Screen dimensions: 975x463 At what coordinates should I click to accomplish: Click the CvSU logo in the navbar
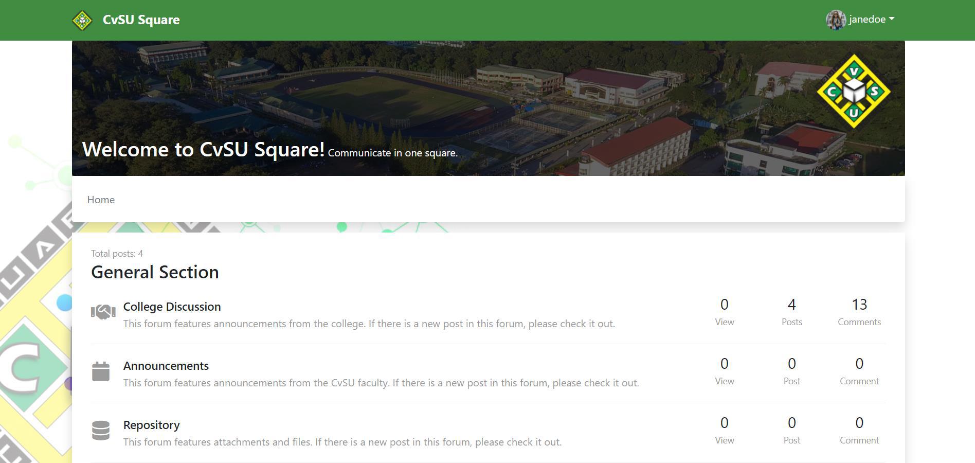pyautogui.click(x=82, y=20)
